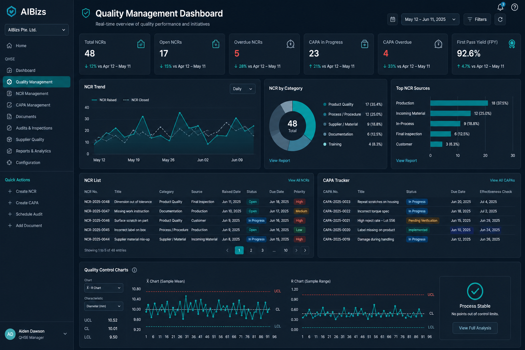Click the plus icon beside Create NCR
Viewport: 525px width, 350px height.
(10, 191)
